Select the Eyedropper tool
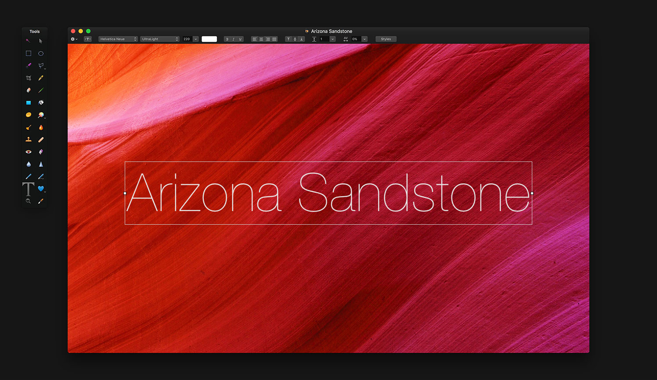The height and width of the screenshot is (380, 657). point(41,201)
